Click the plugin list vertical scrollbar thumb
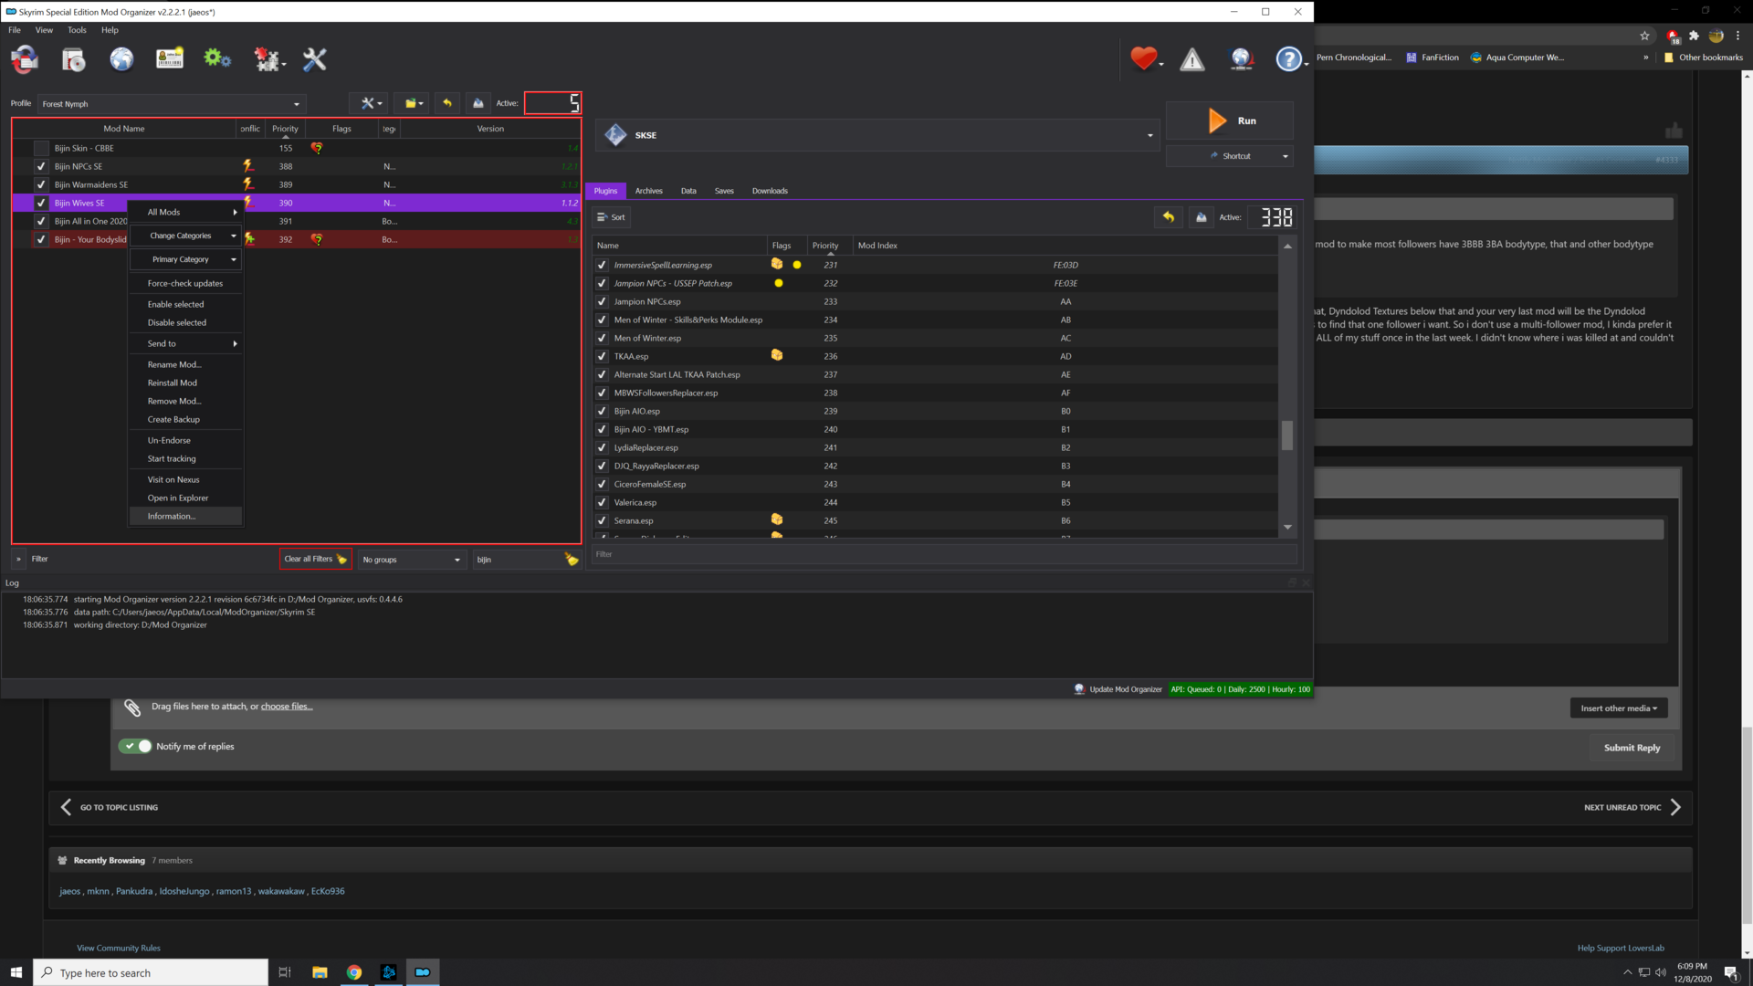Viewport: 1753px width, 986px height. pyautogui.click(x=1287, y=435)
